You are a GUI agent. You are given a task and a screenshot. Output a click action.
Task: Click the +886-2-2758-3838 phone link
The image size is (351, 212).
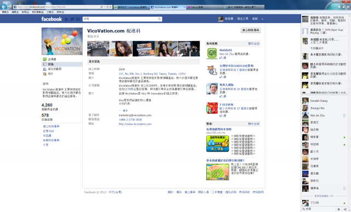130,119
